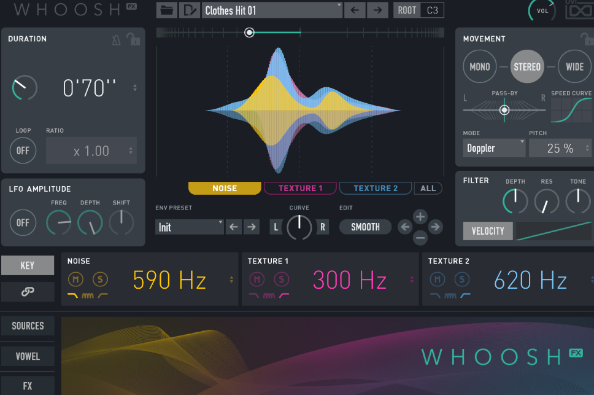594x395 pixels.
Task: Click the Noise 590 Hz stepper arrows
Action: [x=231, y=280]
